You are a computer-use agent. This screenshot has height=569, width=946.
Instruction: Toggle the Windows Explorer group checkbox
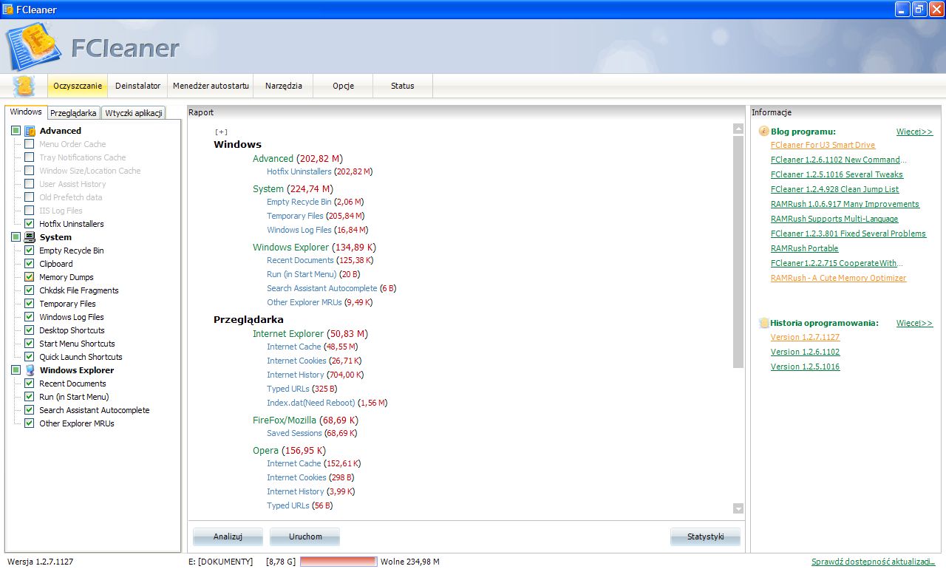click(x=16, y=370)
